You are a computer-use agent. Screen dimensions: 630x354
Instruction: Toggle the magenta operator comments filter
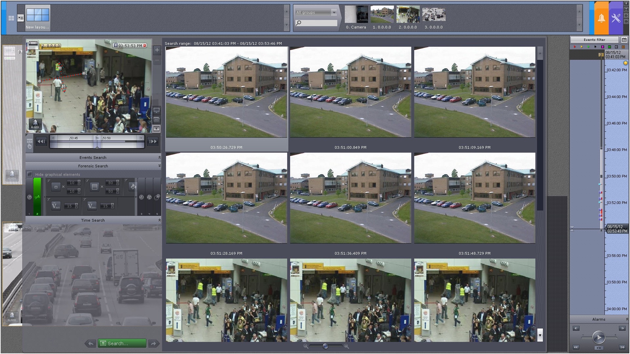click(x=602, y=47)
